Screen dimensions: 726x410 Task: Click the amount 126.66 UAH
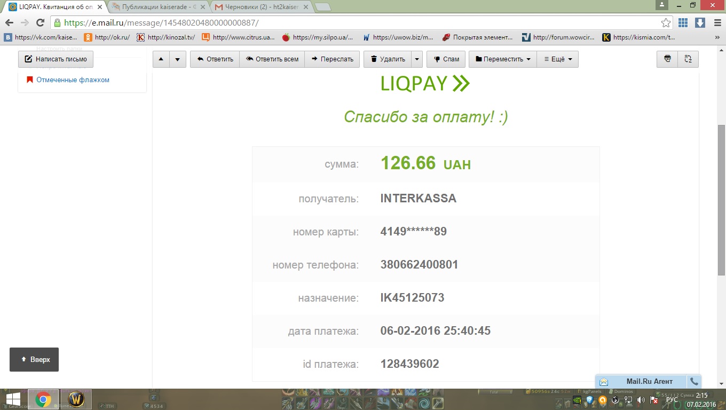pyautogui.click(x=425, y=163)
